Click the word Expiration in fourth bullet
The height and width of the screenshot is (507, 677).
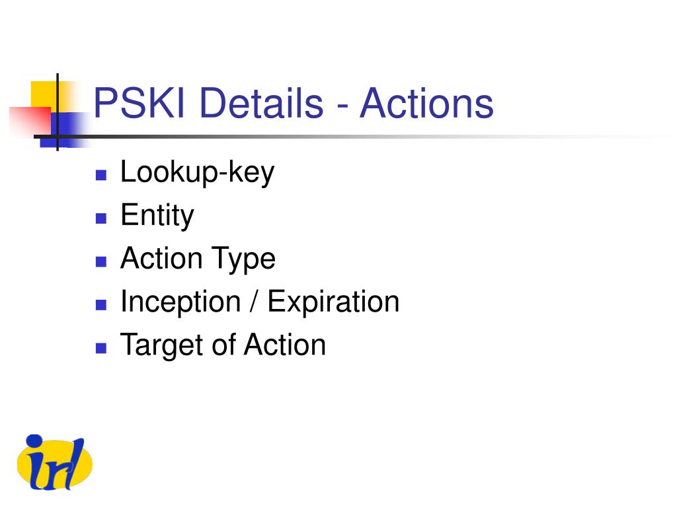click(333, 302)
